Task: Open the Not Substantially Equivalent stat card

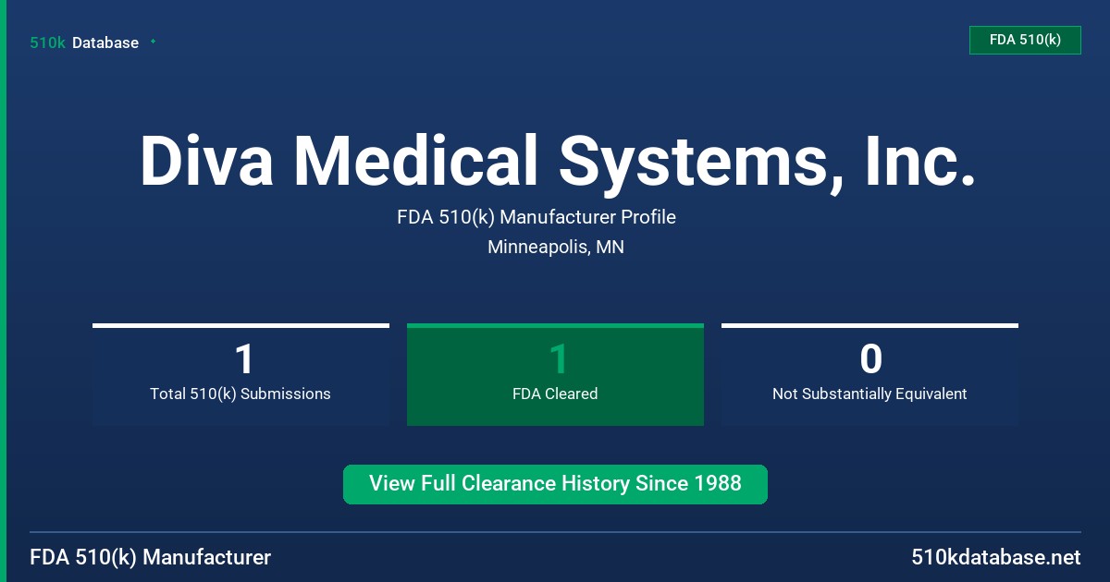Action: [869, 374]
